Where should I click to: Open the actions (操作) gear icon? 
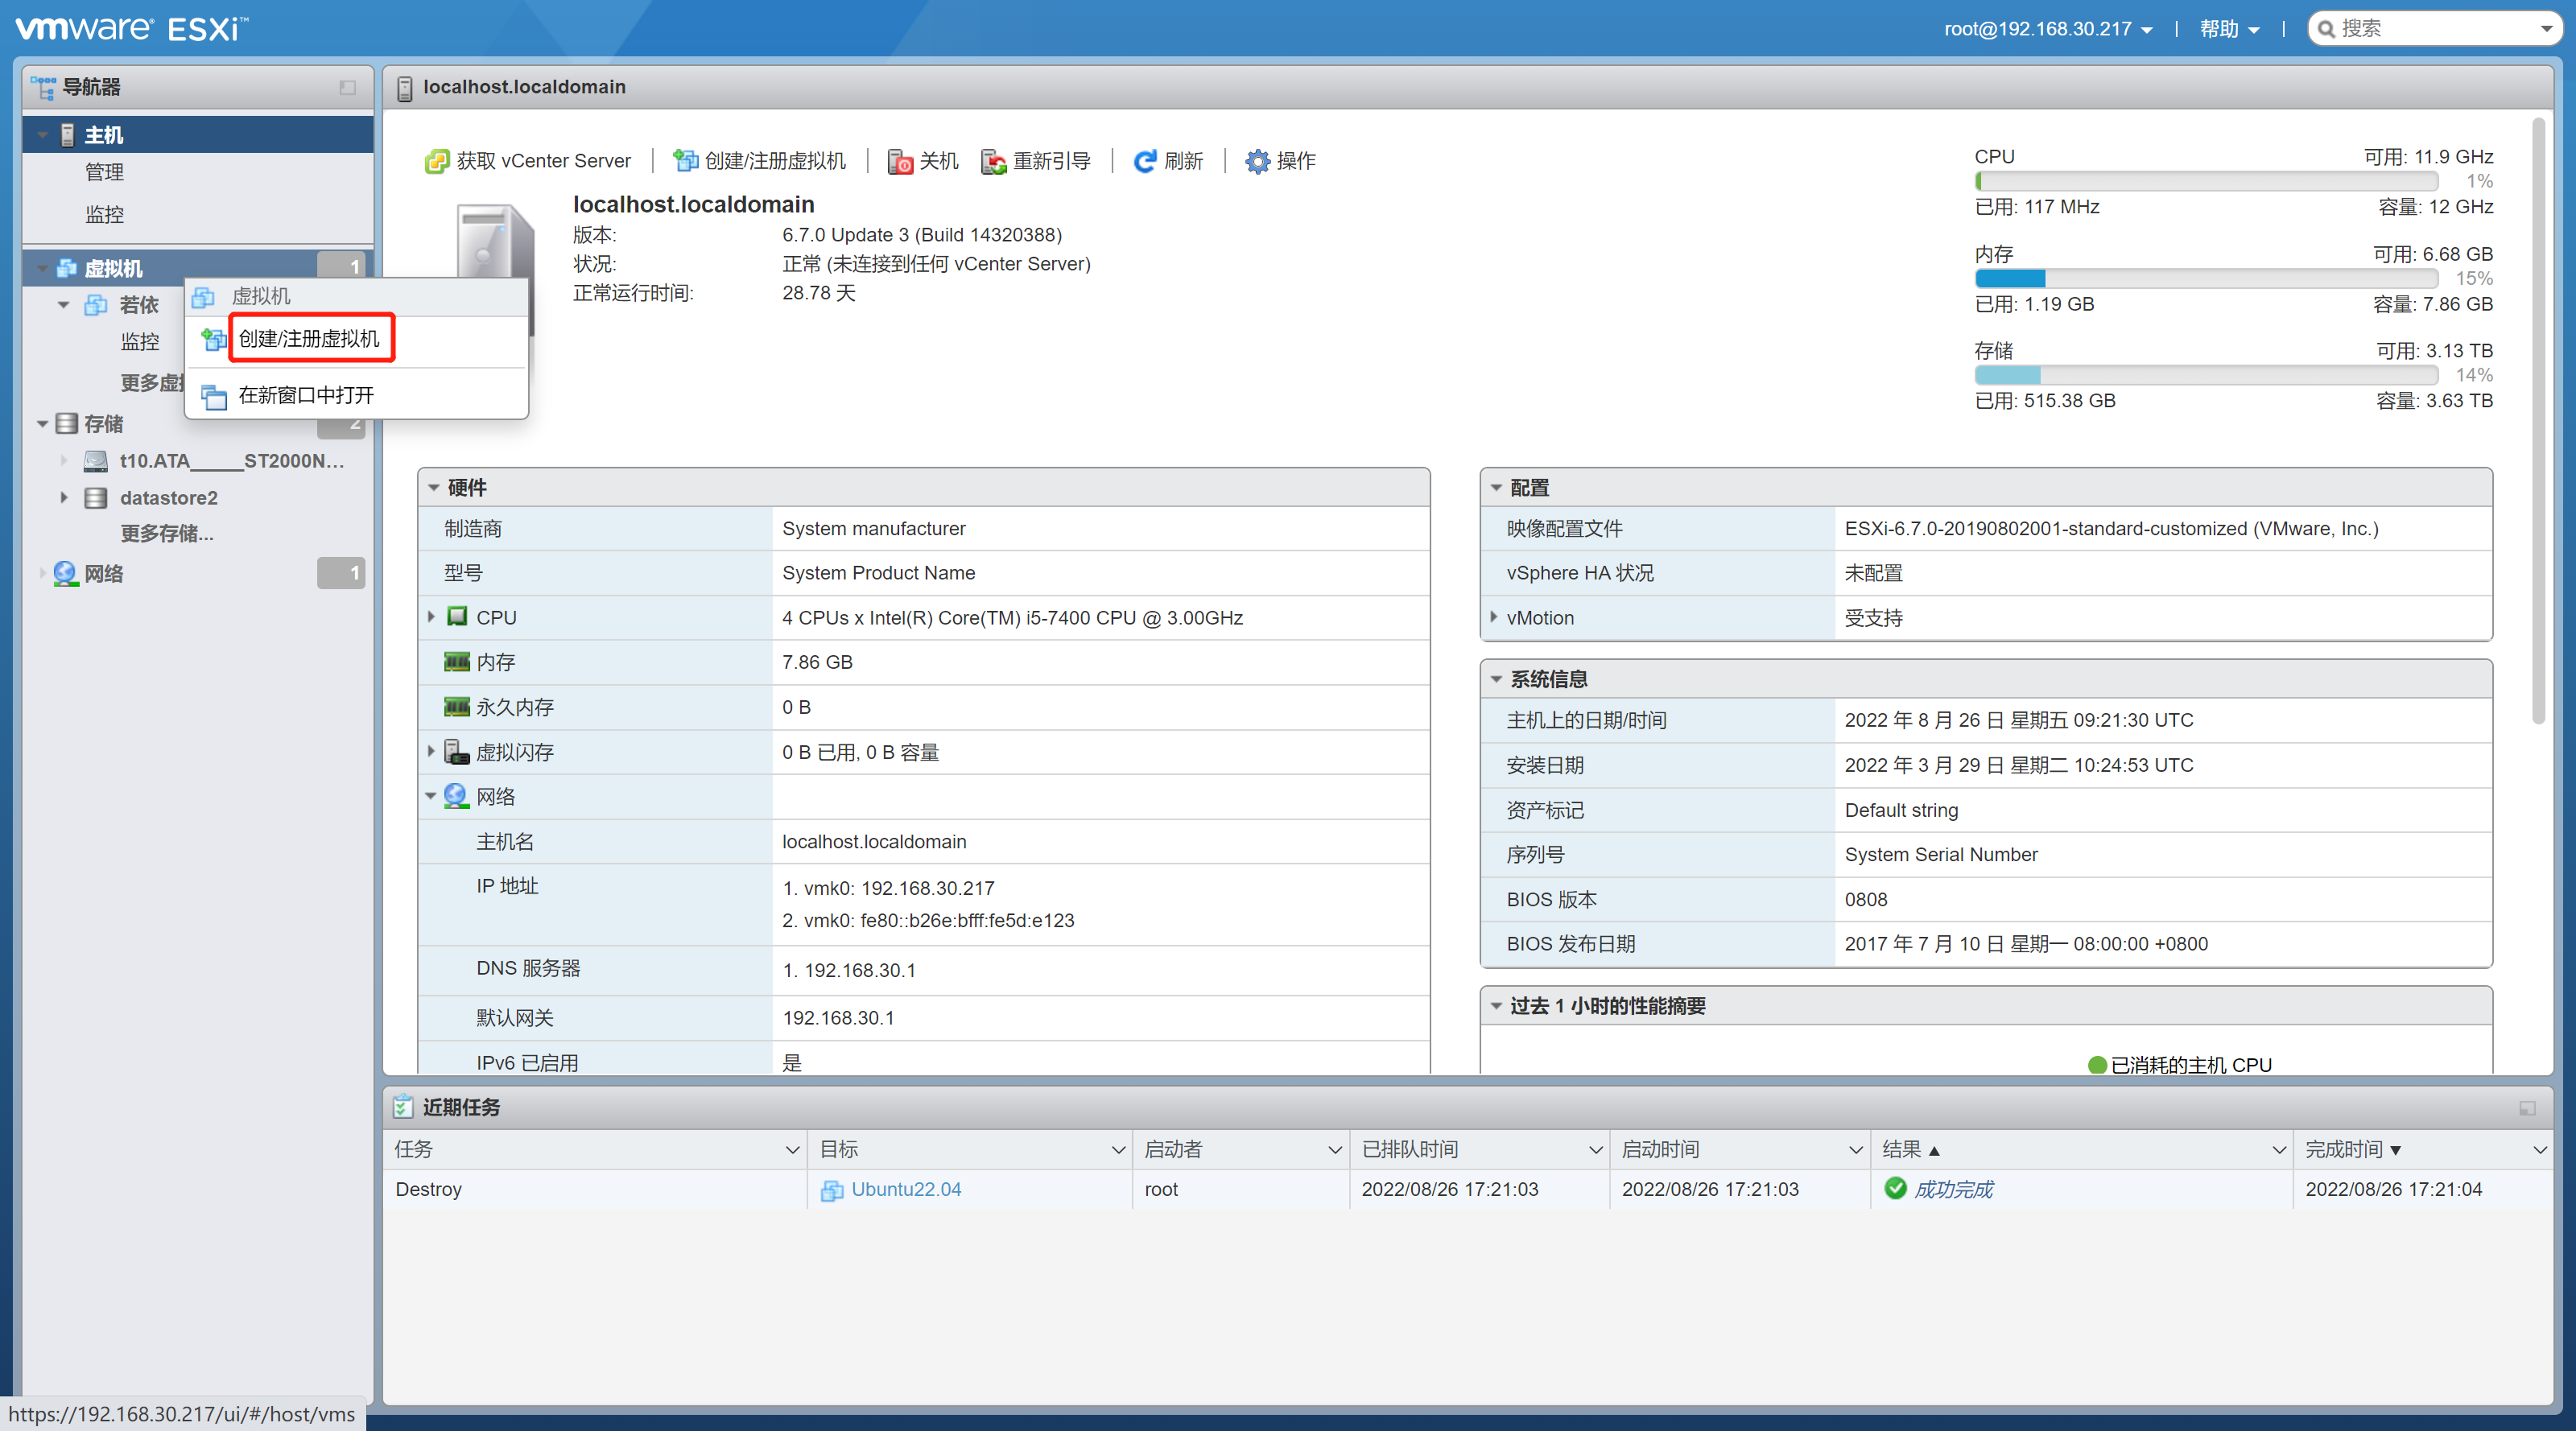click(1256, 161)
